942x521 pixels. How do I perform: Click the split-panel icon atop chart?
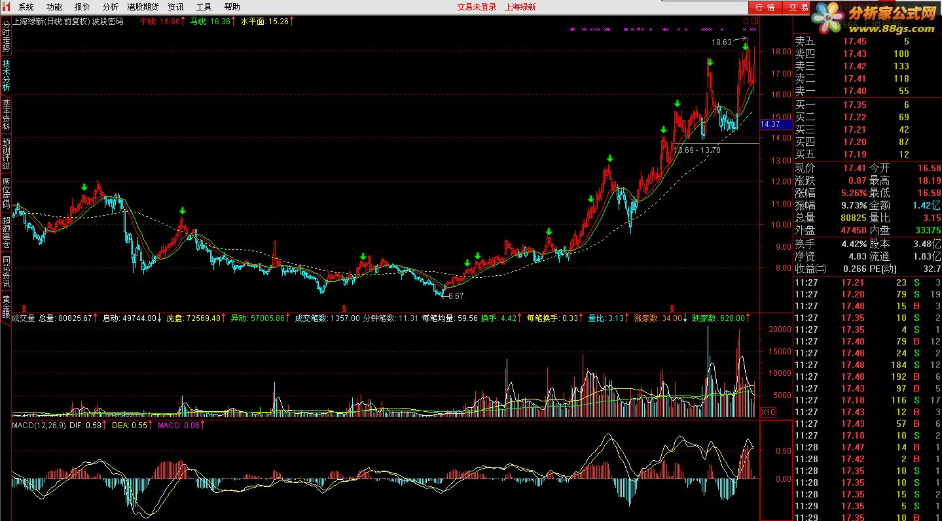coord(753,21)
